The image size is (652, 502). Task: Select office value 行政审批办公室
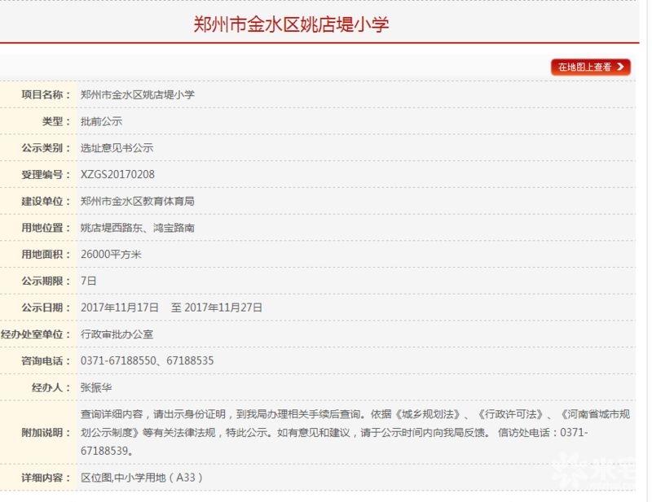pos(117,334)
